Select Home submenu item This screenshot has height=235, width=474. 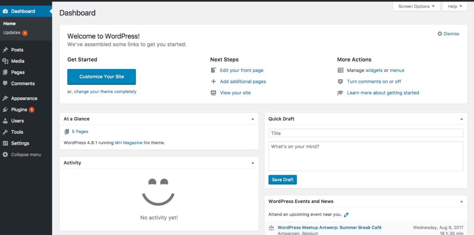(9, 23)
